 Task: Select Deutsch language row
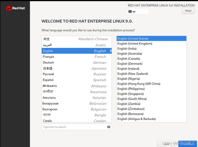(x=76, y=62)
